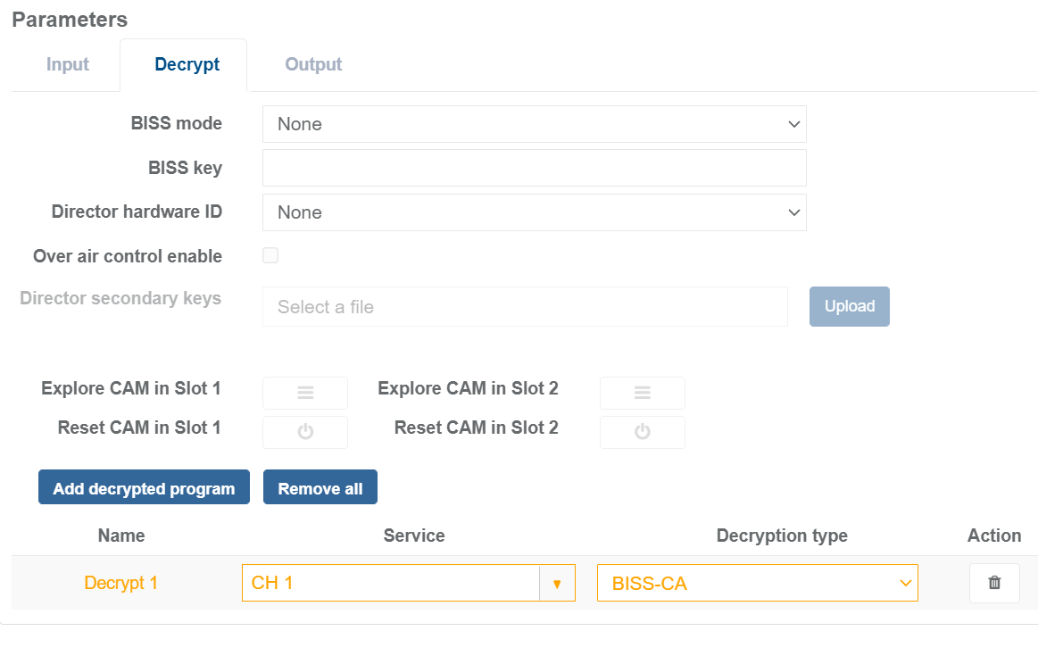This screenshot has width=1038, height=656.
Task: Select the Decrypt 1 name entry
Action: [120, 583]
